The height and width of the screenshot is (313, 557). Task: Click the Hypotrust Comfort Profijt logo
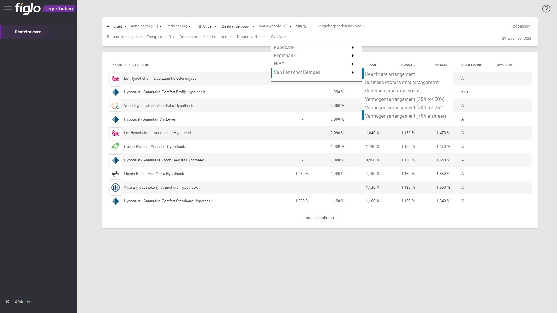tap(115, 92)
